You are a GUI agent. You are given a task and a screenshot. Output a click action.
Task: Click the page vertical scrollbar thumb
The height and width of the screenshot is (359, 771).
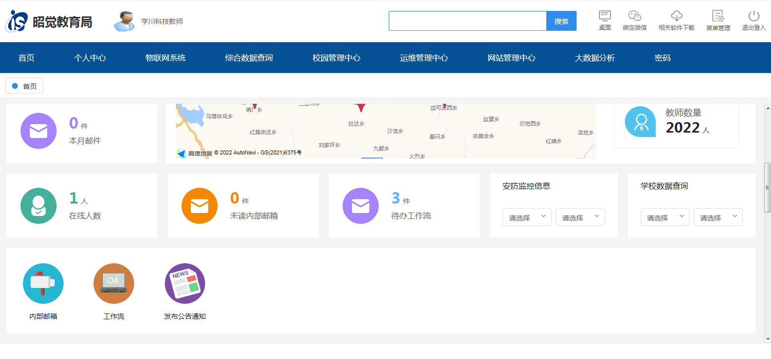click(768, 187)
